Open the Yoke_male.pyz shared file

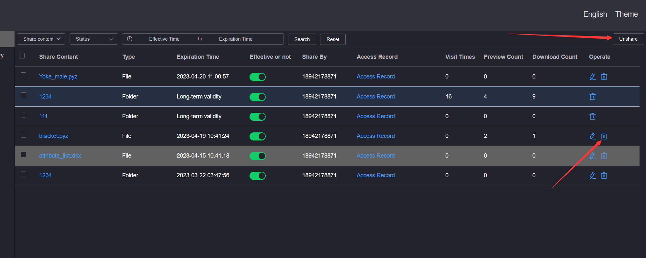(x=58, y=77)
